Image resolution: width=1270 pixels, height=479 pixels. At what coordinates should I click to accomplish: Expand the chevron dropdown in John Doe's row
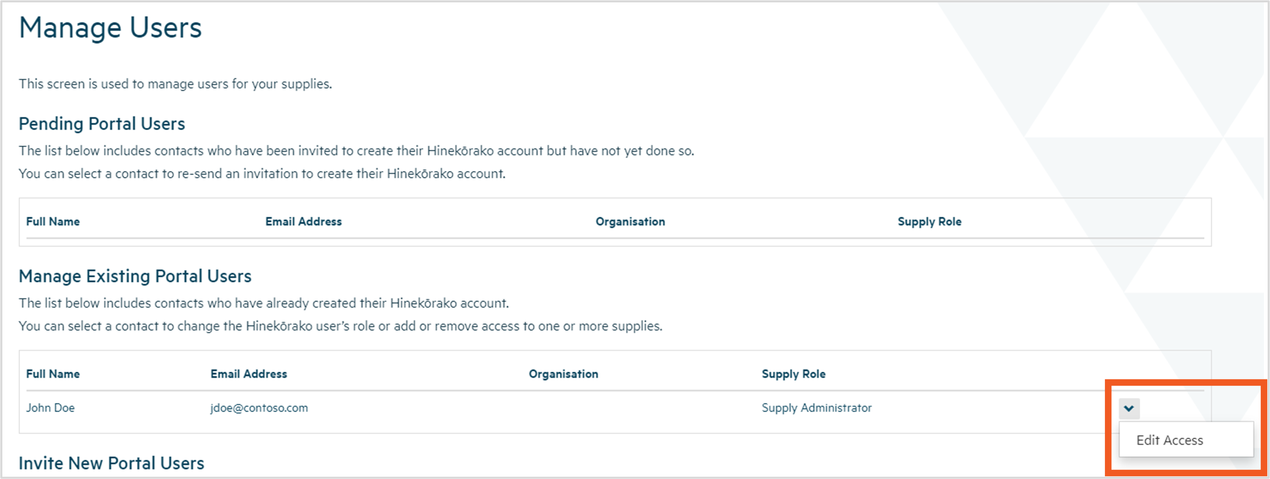click(1128, 408)
